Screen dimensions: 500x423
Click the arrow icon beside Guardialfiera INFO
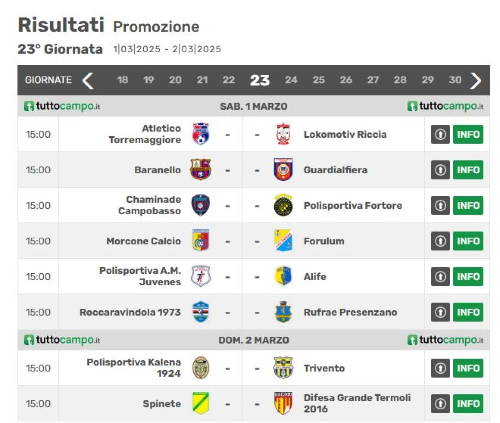tap(441, 170)
